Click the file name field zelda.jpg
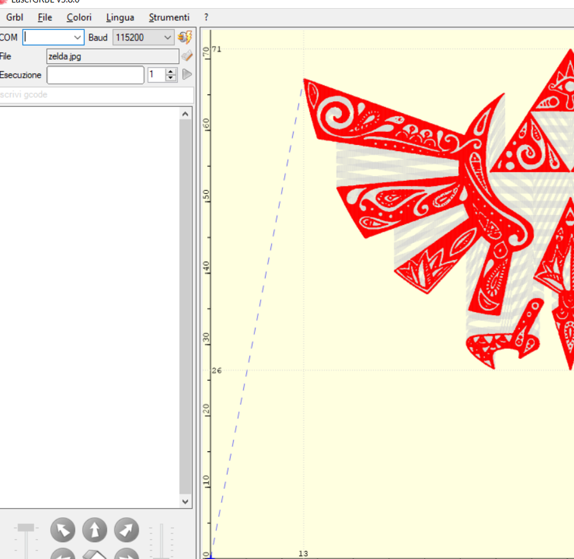 pos(113,57)
